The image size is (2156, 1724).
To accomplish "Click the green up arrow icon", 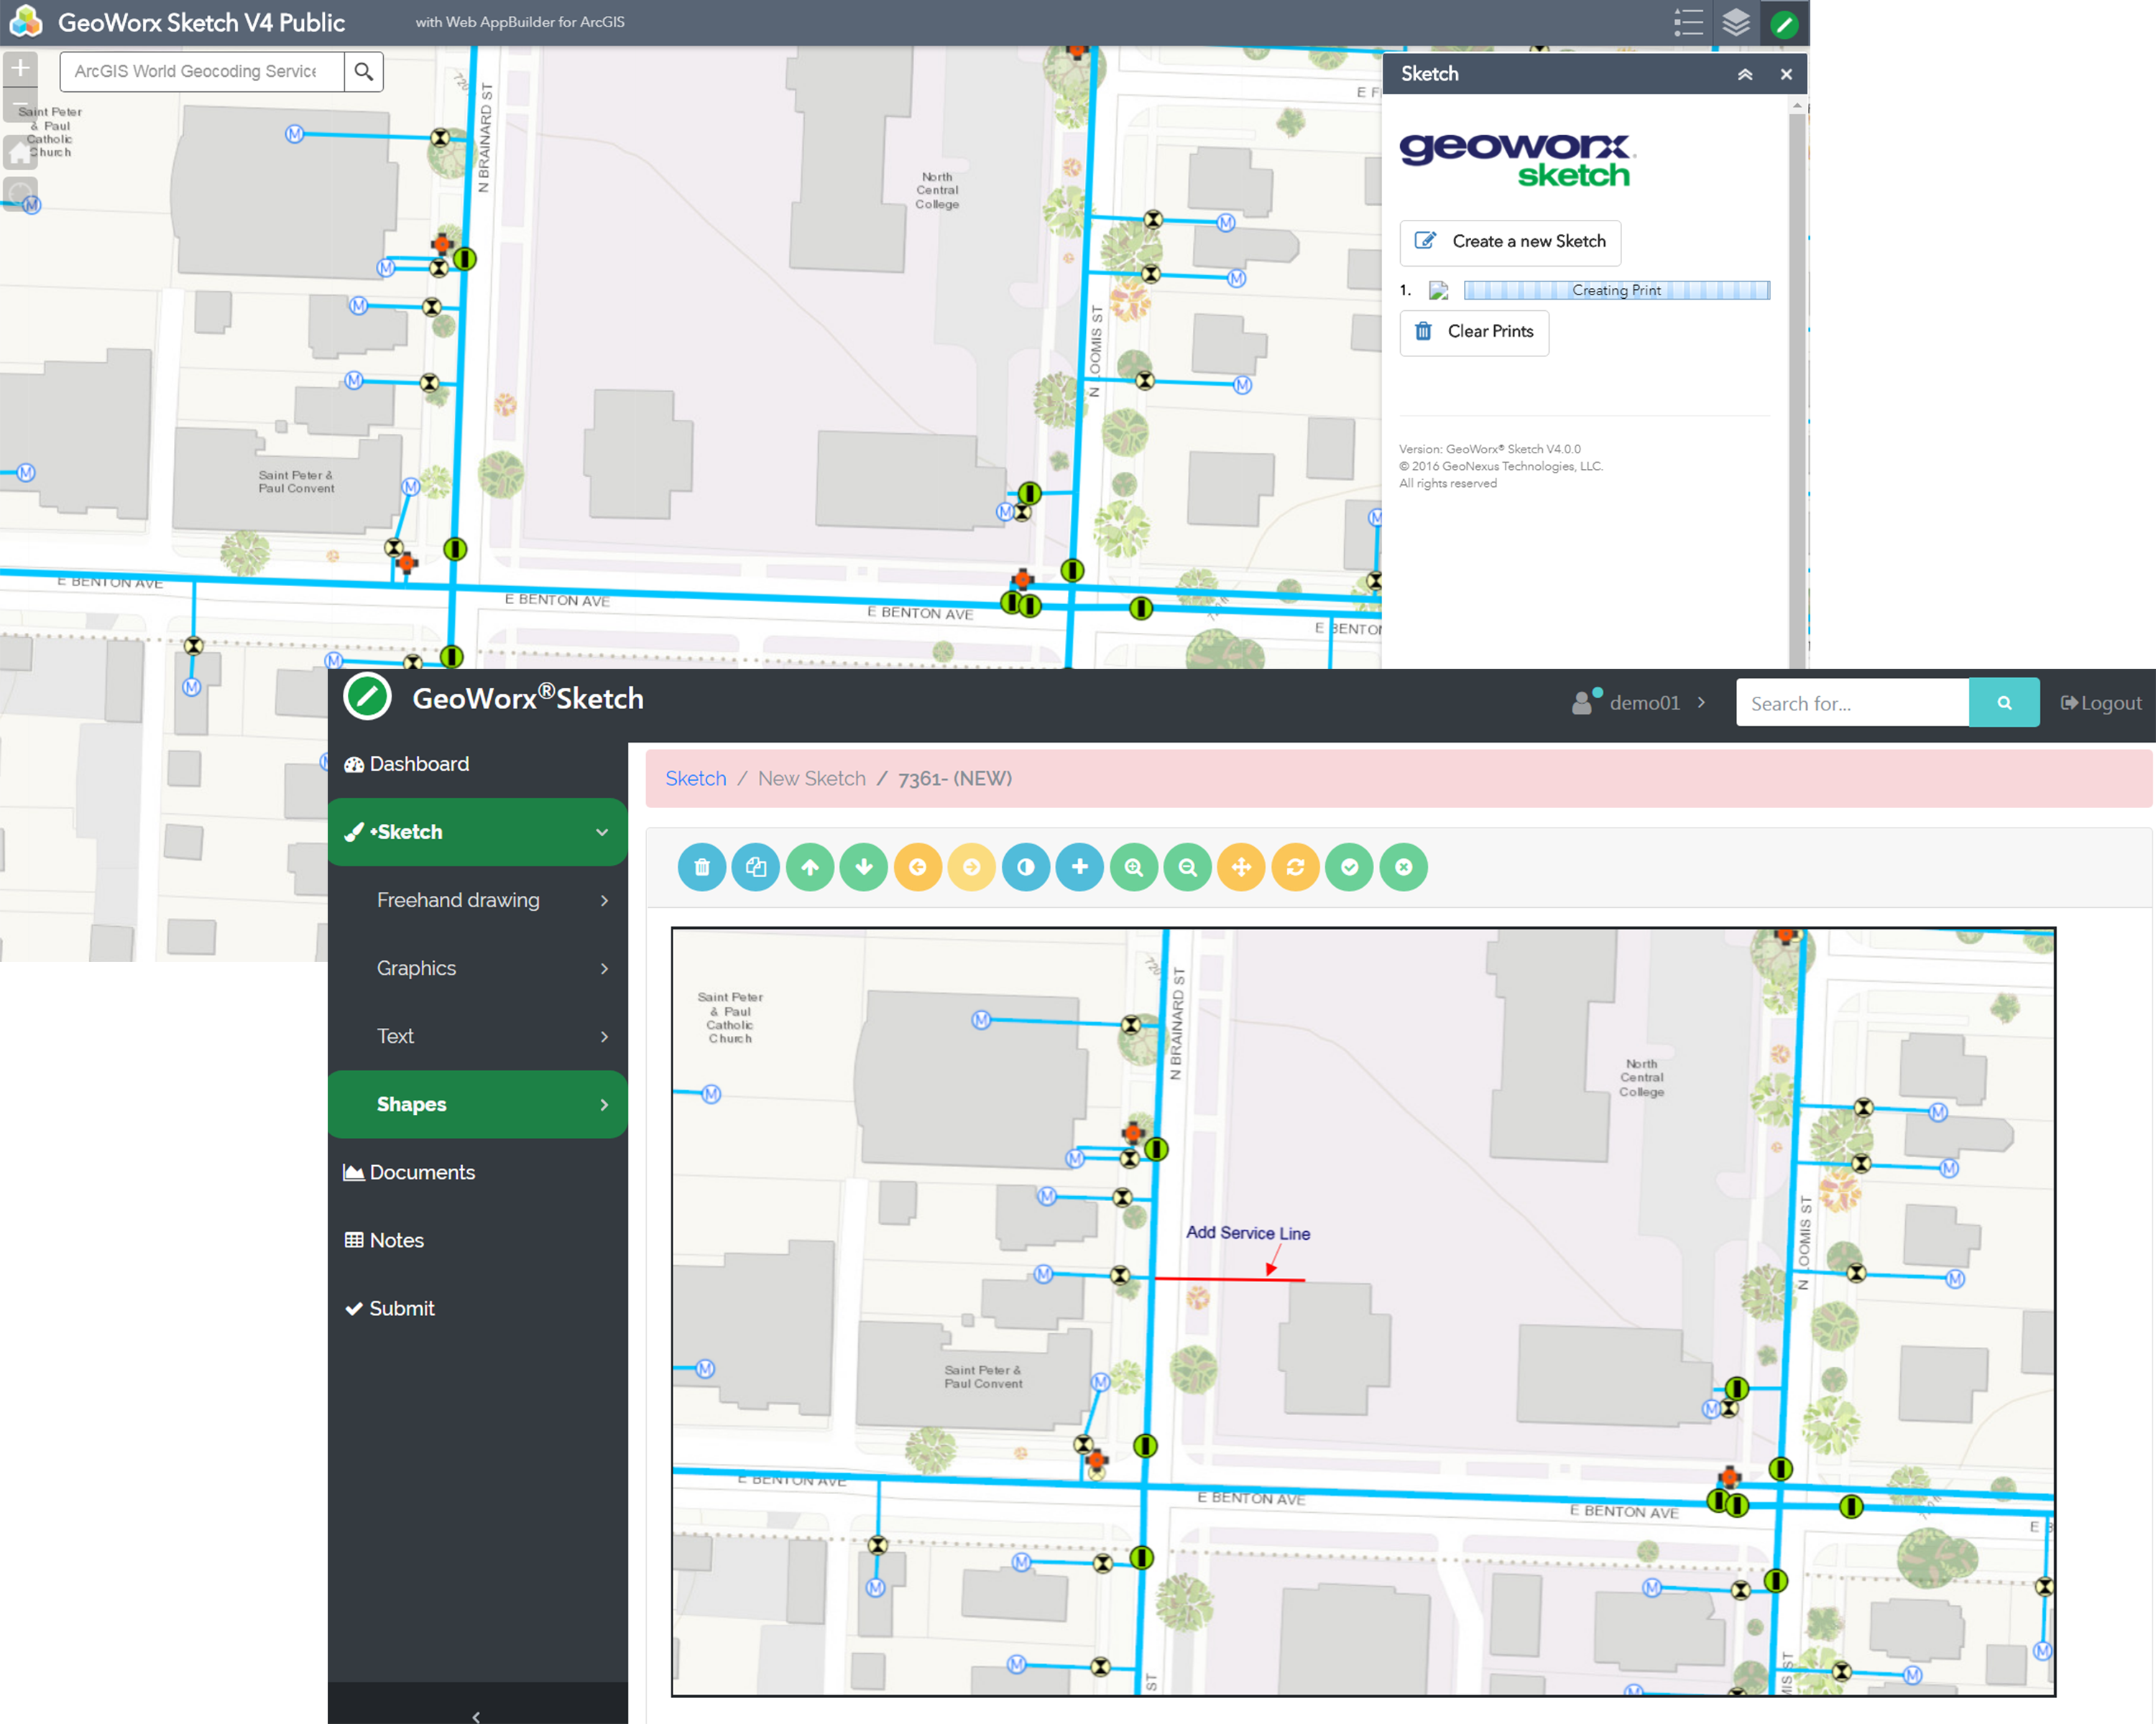I will coord(810,866).
